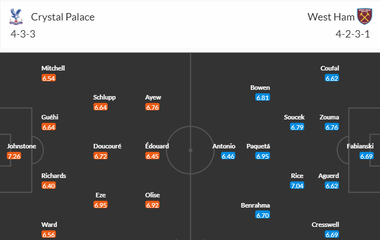Click Eze's 6.95 rating badge
This screenshot has height=240, width=380.
tap(101, 205)
